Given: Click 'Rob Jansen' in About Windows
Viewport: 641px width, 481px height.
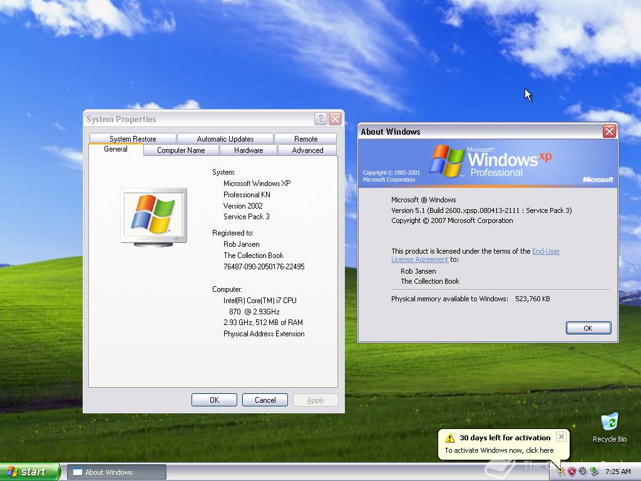Looking at the screenshot, I should coord(418,271).
